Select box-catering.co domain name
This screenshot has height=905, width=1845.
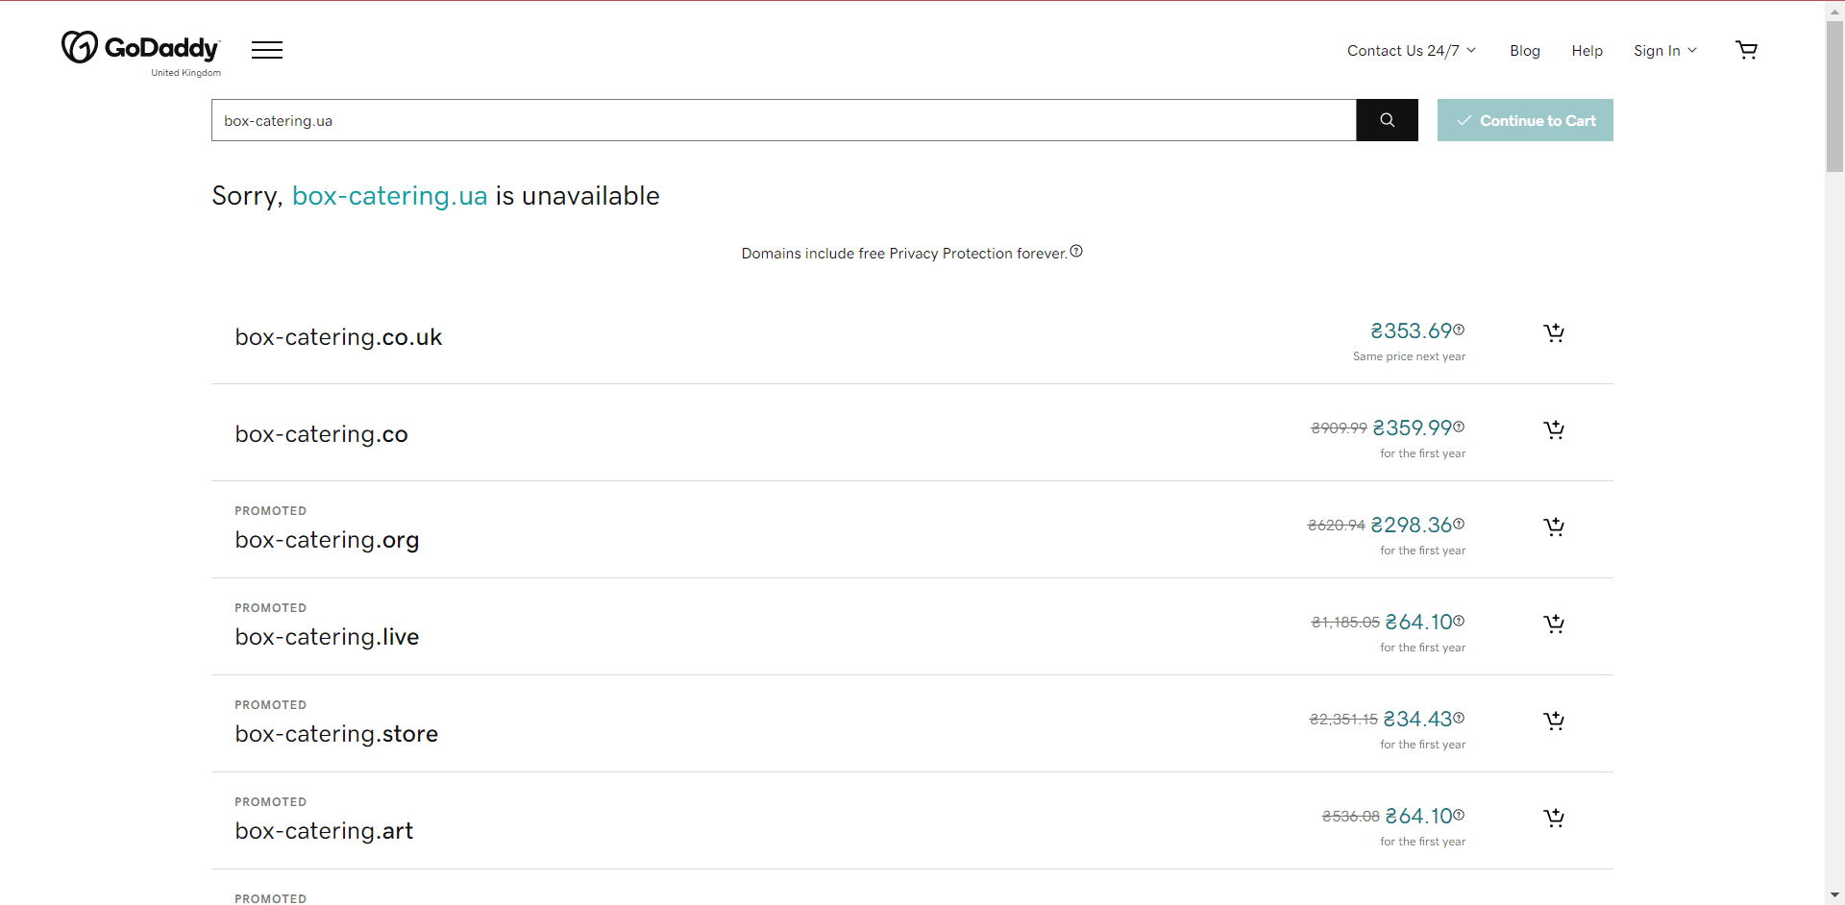point(321,434)
